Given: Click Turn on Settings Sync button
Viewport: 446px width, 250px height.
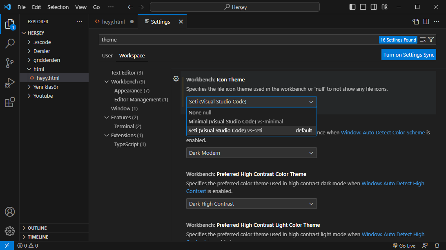Looking at the screenshot, I should click(408, 55).
